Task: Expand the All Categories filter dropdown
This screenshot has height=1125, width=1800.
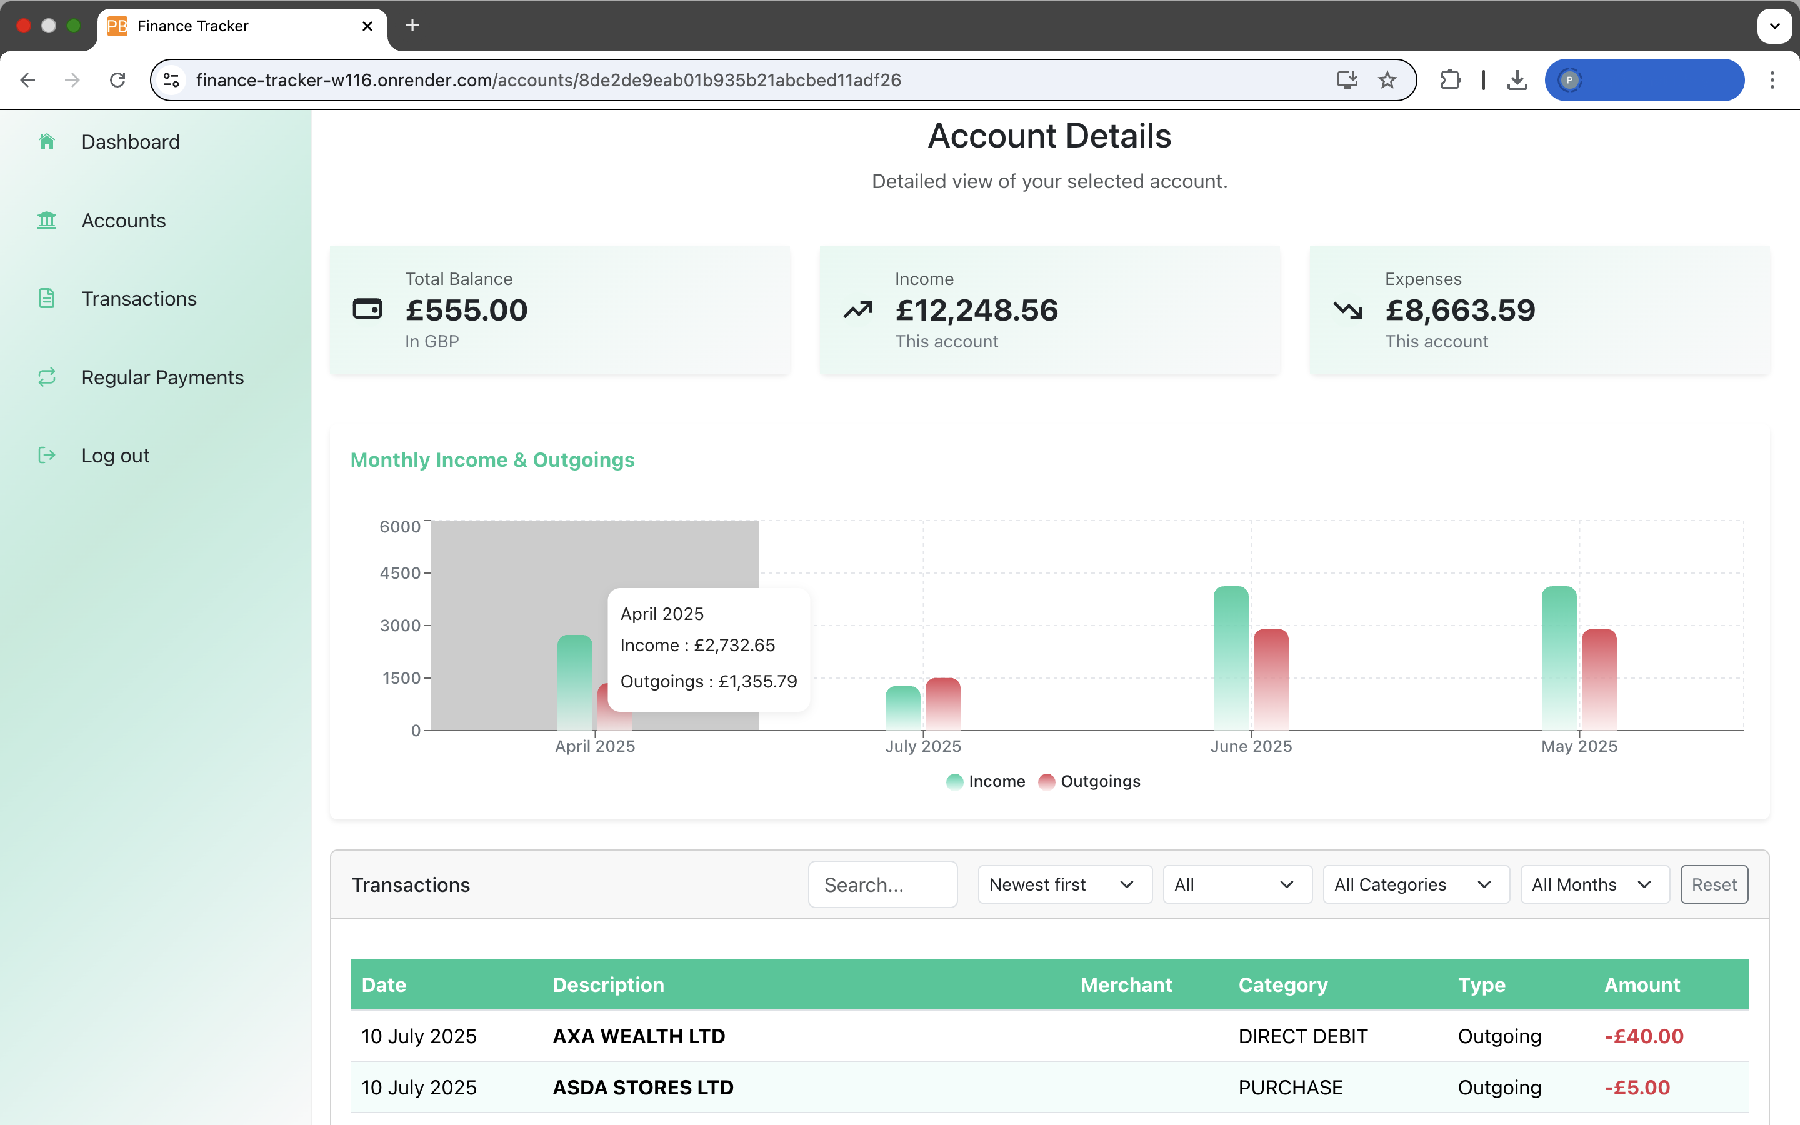Action: coord(1415,884)
